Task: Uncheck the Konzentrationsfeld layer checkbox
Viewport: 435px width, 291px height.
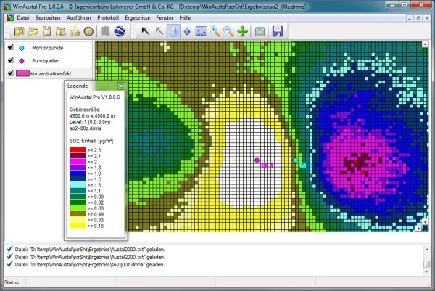Action: tap(10, 73)
